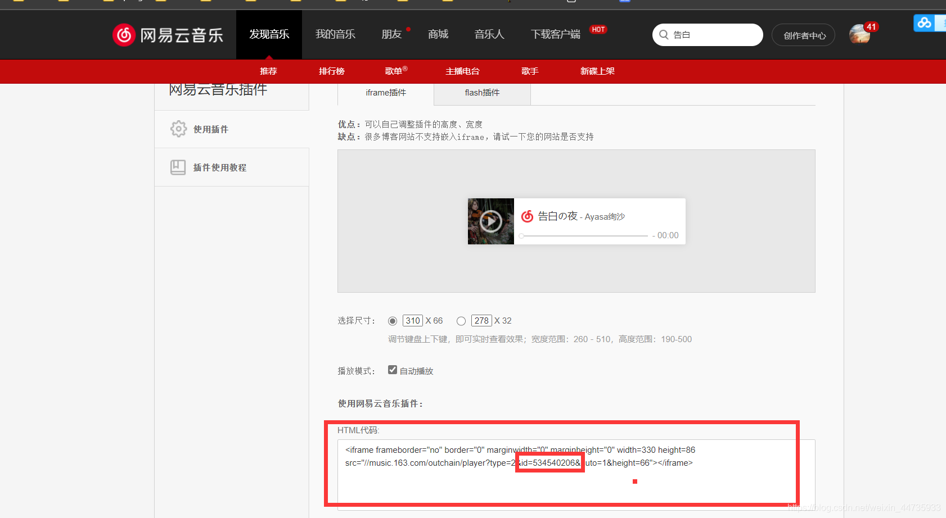946x518 pixels.
Task: Go to 歌单 in red subnav
Action: [394, 71]
